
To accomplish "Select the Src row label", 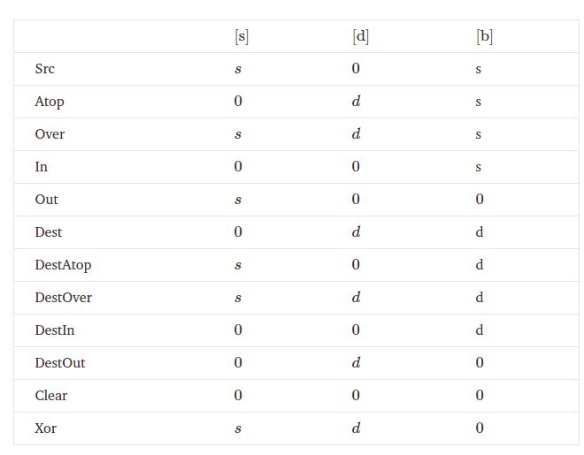I will pos(45,69).
